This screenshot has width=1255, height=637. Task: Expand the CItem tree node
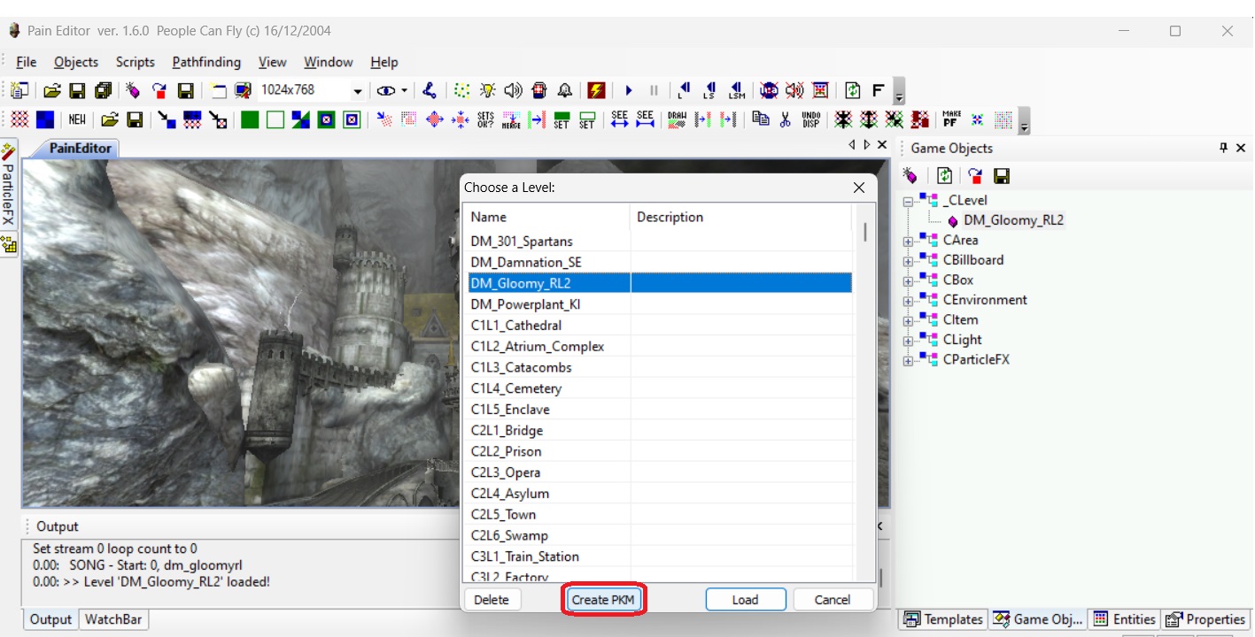pos(907,320)
